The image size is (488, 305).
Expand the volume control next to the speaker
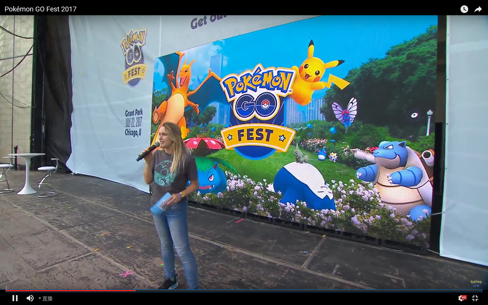[x=30, y=298]
